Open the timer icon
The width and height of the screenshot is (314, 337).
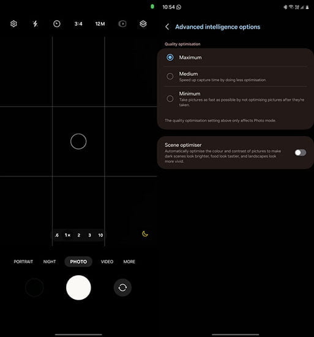tap(57, 24)
